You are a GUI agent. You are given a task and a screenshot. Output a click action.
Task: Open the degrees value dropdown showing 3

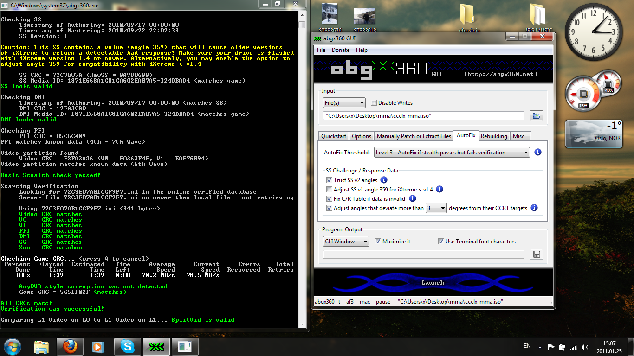click(x=436, y=208)
